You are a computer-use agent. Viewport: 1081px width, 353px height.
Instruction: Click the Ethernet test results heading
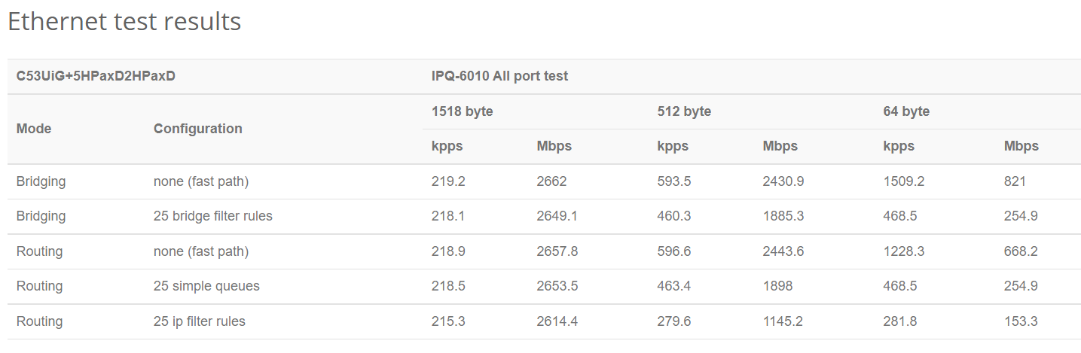pyautogui.click(x=124, y=21)
